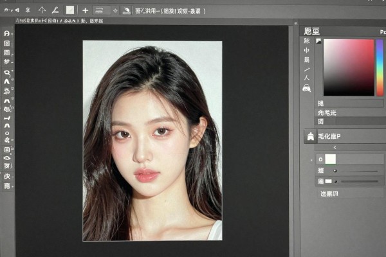Select the magnifier zoom tool in left toolbar

click(7, 73)
